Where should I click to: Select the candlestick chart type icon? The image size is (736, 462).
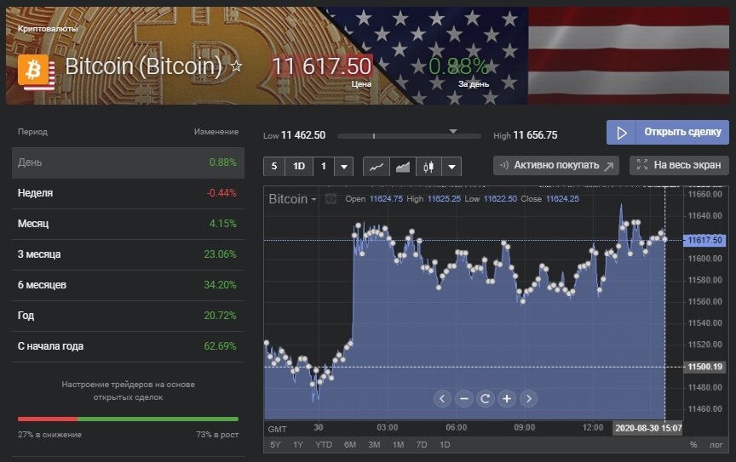click(428, 167)
